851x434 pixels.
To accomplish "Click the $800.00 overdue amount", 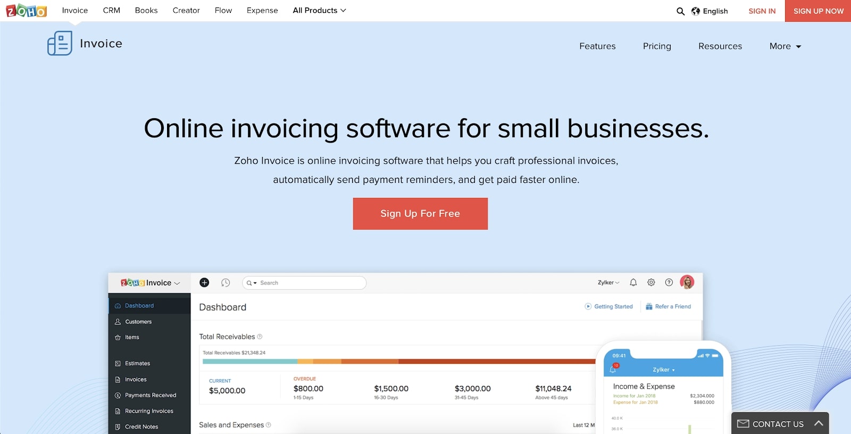I will pyautogui.click(x=308, y=389).
